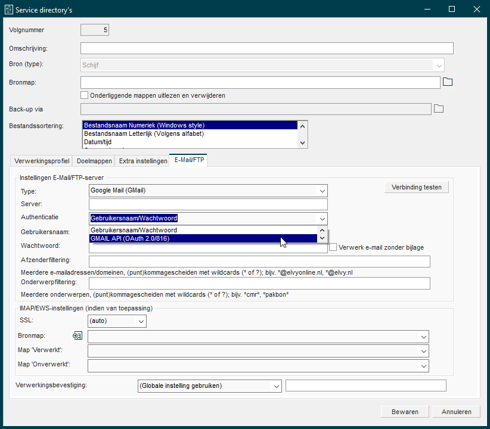
Task: Click the Onderwerpfiltering input field
Action: 259,284
